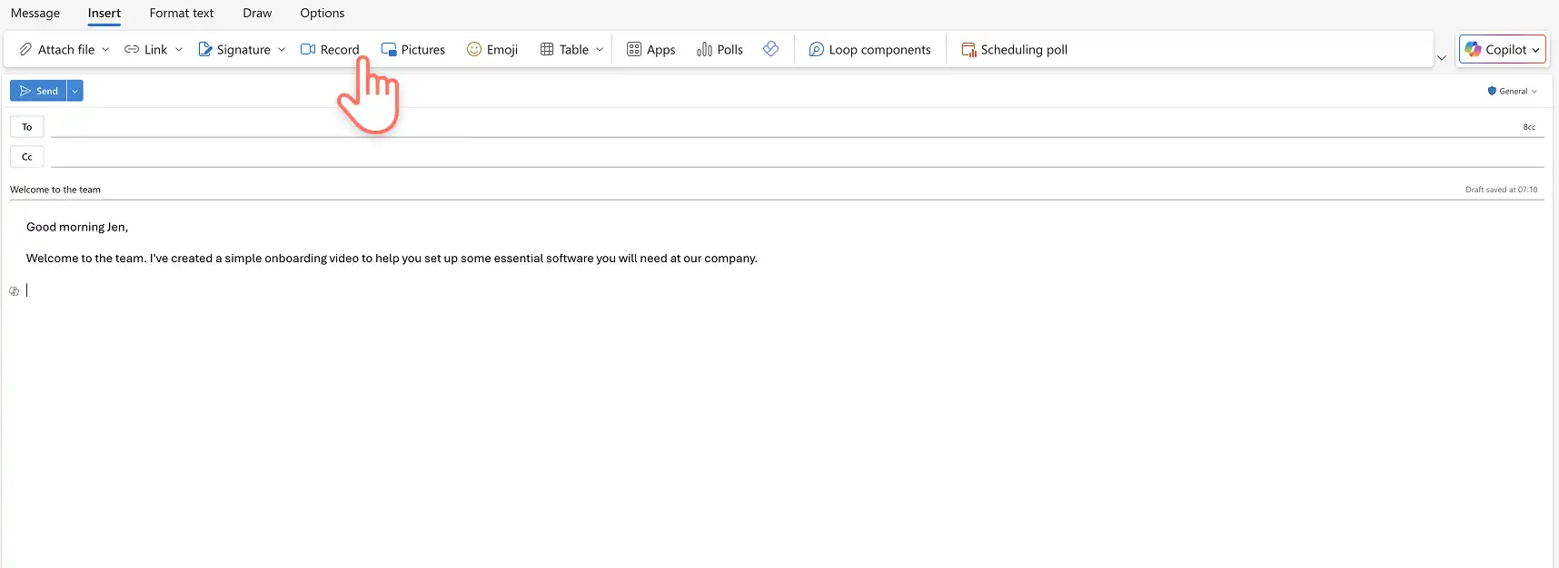Go to the Draw tab

pyautogui.click(x=257, y=13)
